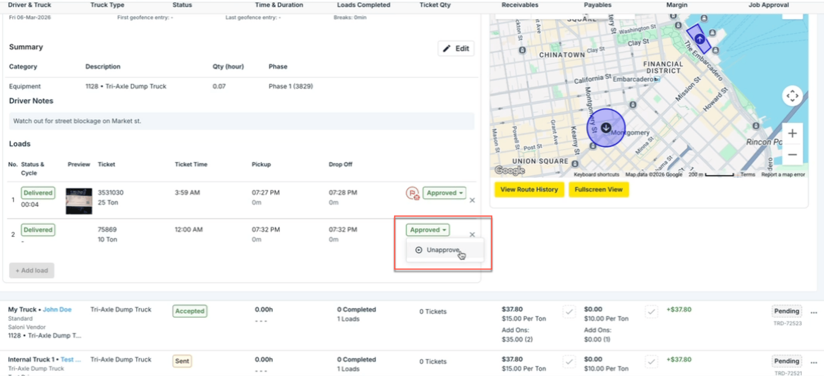This screenshot has width=824, height=376.
Task: Click the '1128 • Tri-Axle Dump Truck' description in Summary
Action: 126,87
